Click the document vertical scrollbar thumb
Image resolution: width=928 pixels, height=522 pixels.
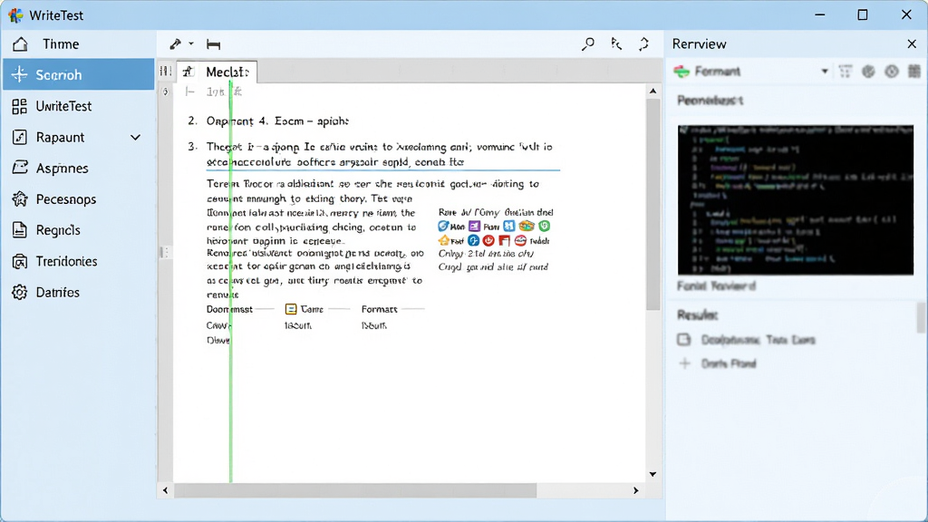point(652,204)
